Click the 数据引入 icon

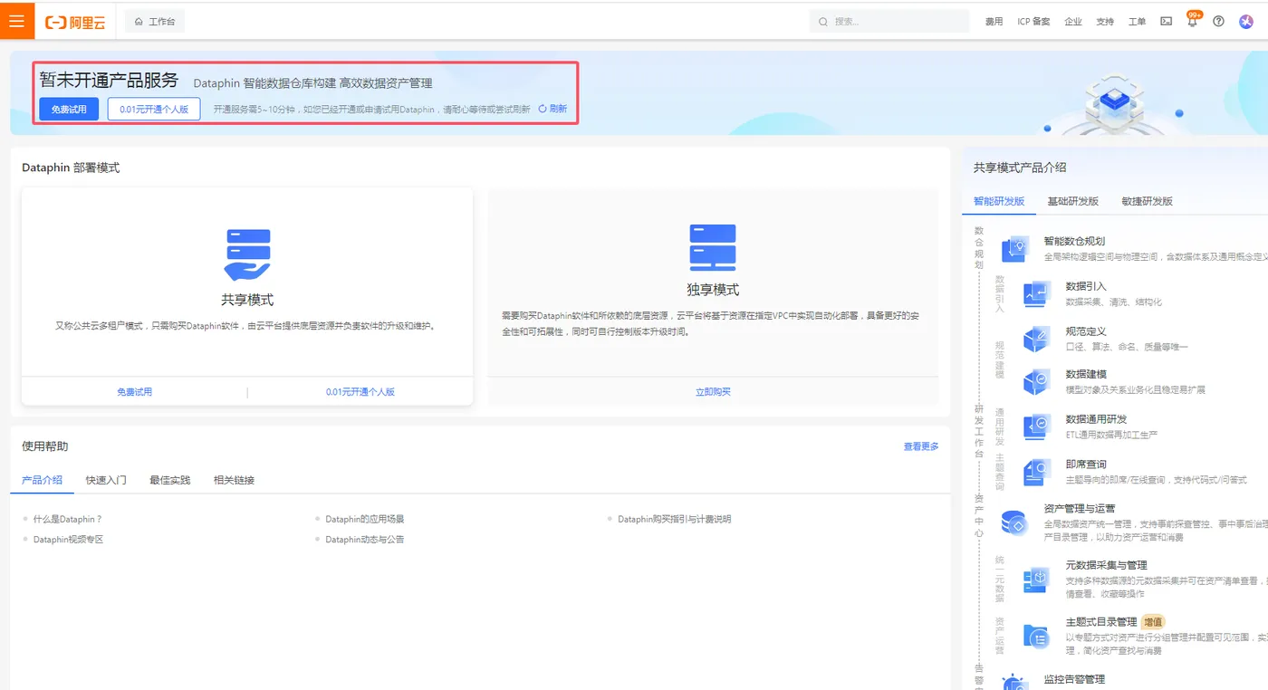tap(1036, 293)
